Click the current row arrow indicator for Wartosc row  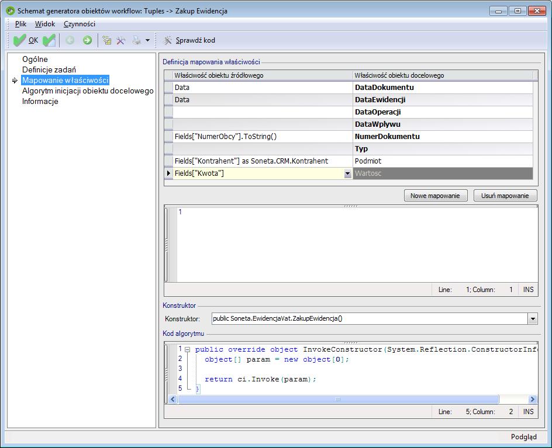[168, 173]
